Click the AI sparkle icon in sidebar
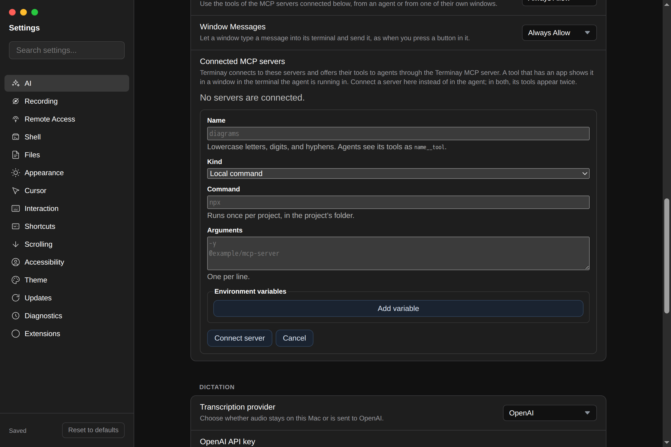The image size is (671, 447). pos(16,83)
